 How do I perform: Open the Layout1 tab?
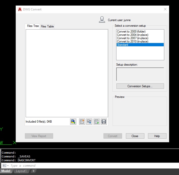click(21, 171)
